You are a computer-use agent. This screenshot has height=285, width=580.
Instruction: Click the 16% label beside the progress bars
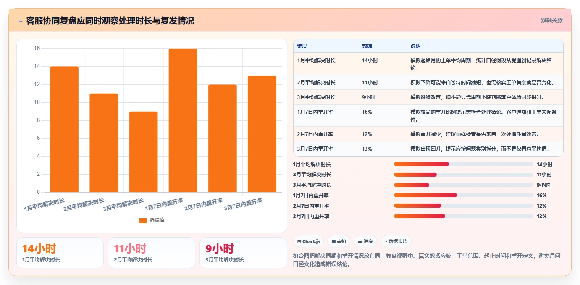541,196
